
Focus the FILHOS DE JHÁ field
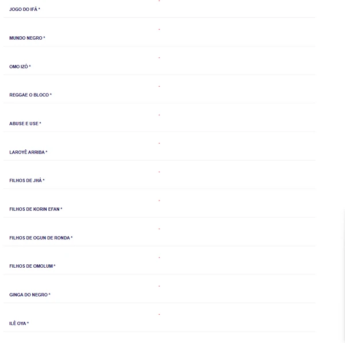[x=27, y=180]
